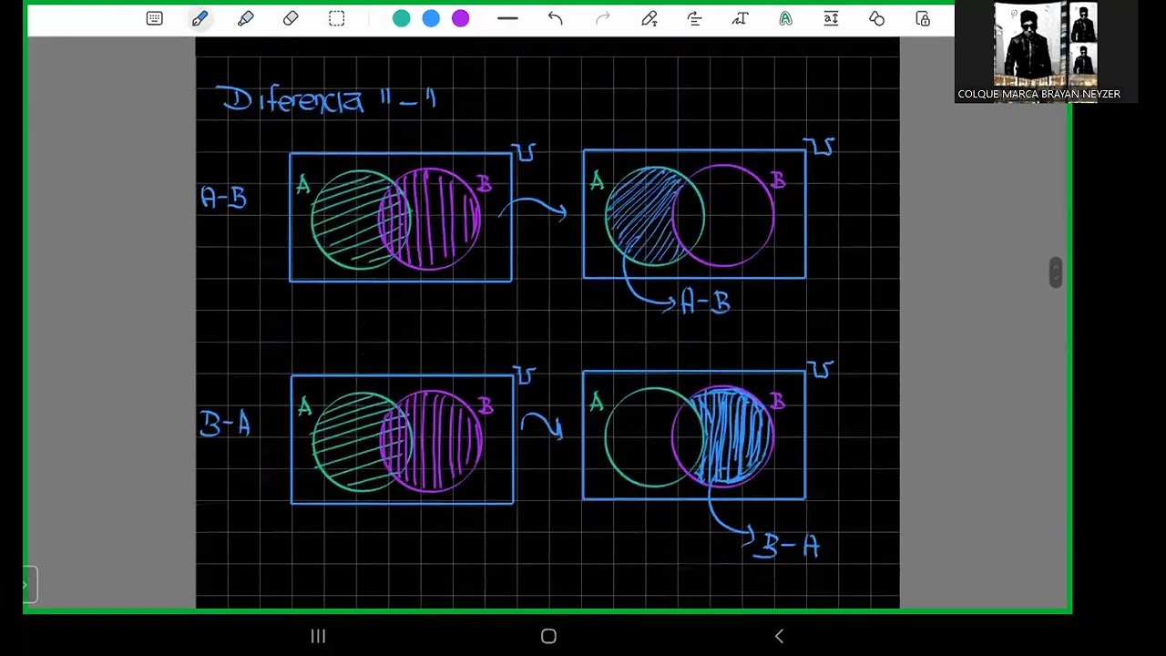
Task: Open the shapes auto-fix tool
Action: click(876, 18)
